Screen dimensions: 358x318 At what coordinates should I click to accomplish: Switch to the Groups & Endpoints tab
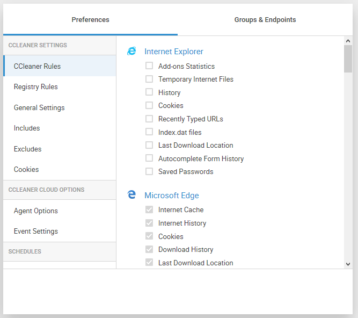[265, 20]
